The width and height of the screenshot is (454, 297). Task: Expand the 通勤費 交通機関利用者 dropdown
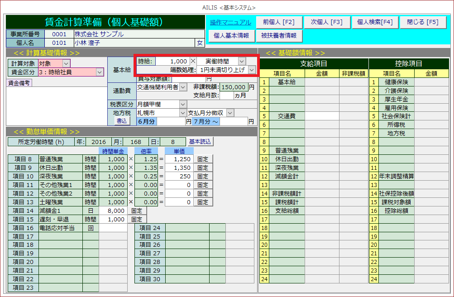click(x=183, y=87)
